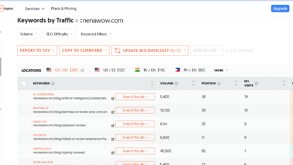Viewport: 293px width, 165px height.
Task: Click the help icon beside "Keywords by Traffic"
Action: (78, 20)
